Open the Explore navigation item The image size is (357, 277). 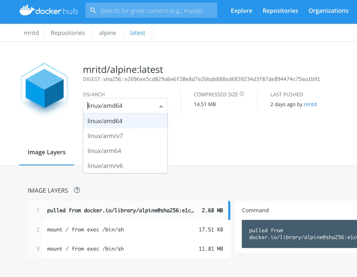point(241,11)
